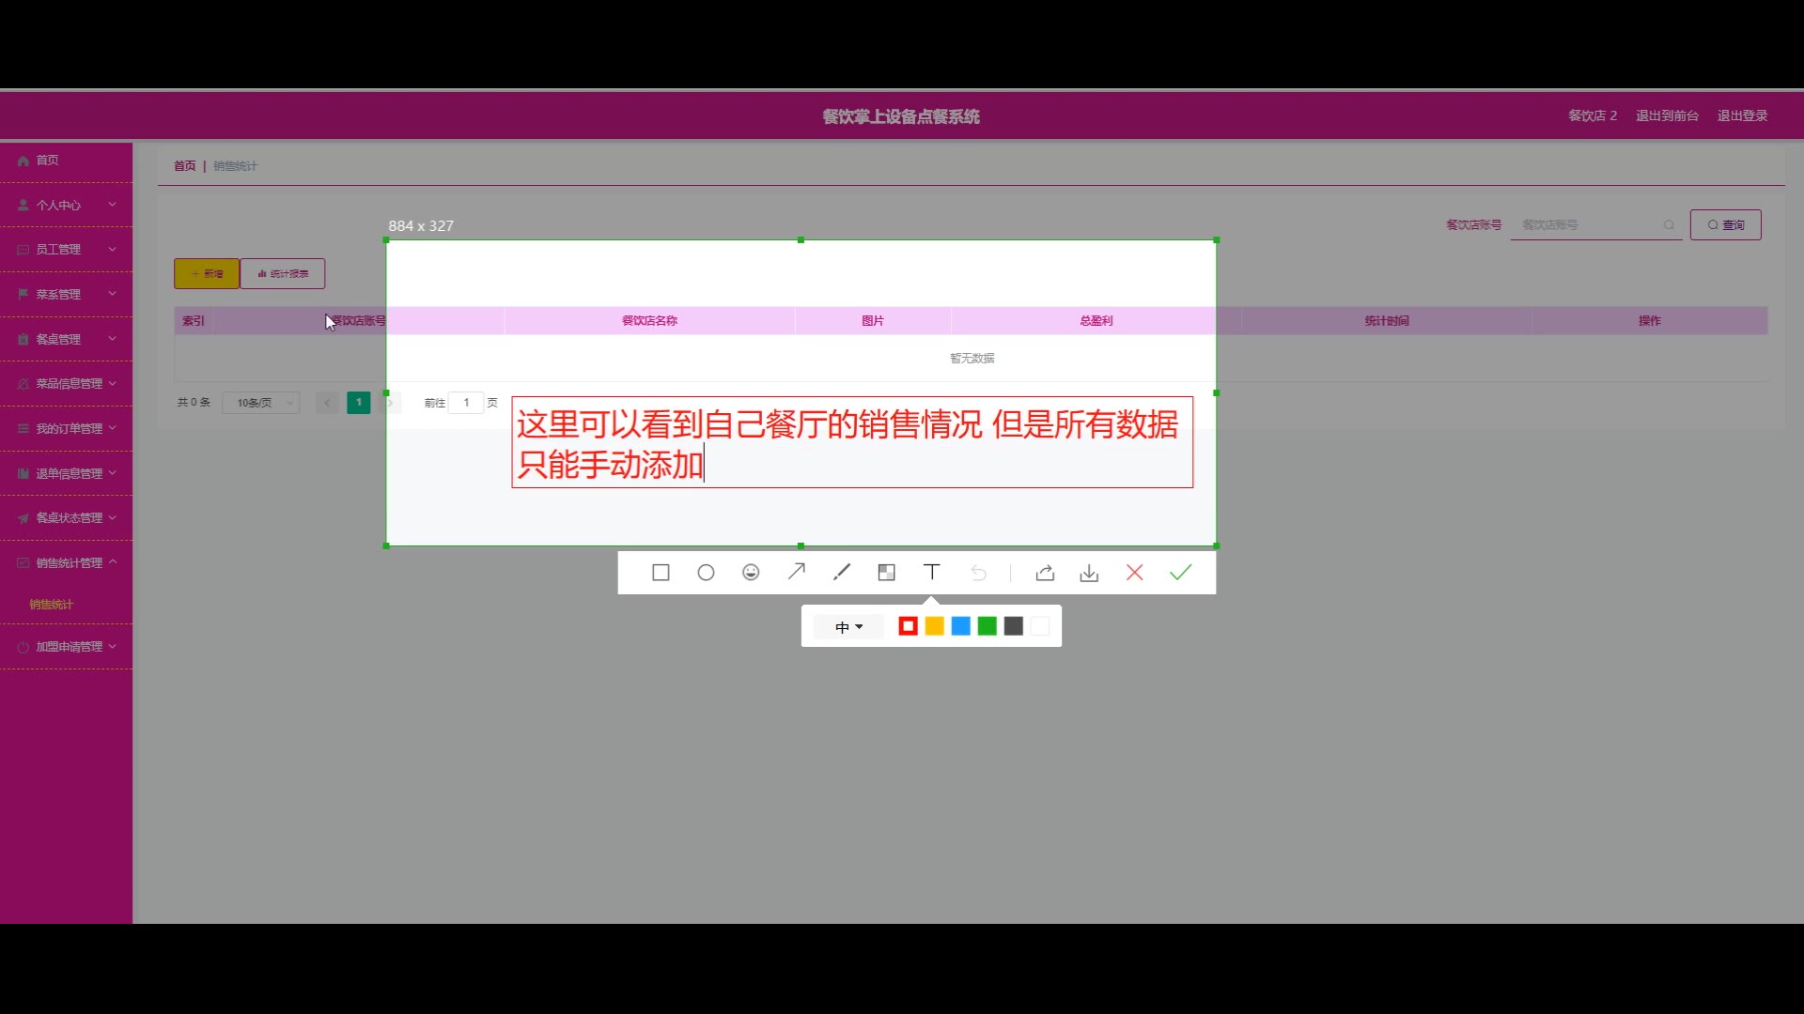
Task: Pick the emoji sticker tool
Action: (x=751, y=573)
